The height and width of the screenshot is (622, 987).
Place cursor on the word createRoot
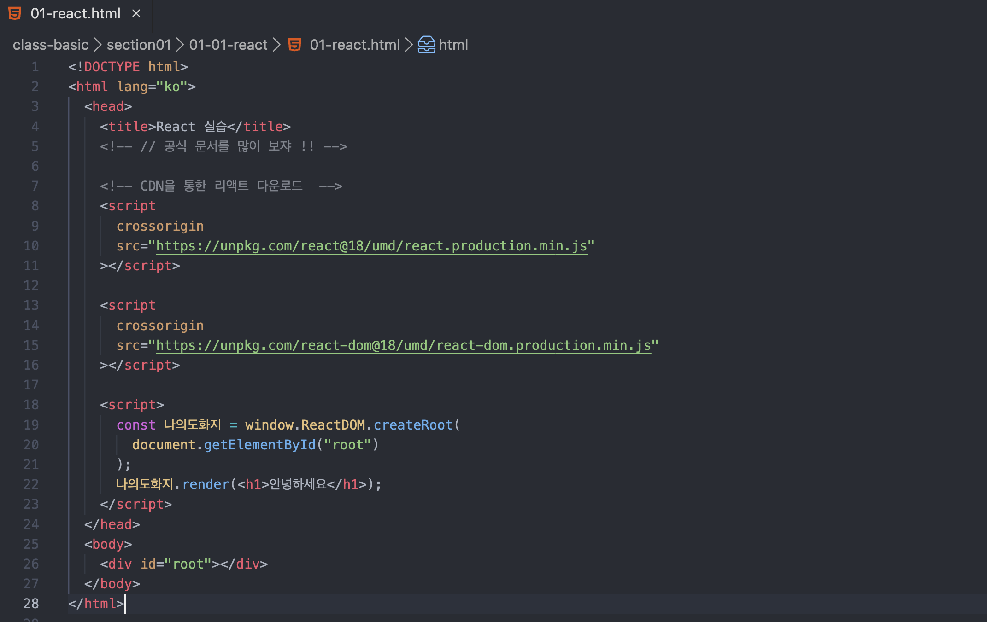pyautogui.click(x=412, y=424)
